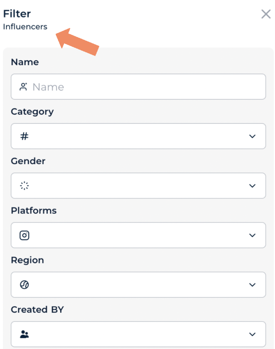Open the Gender dropdown arrow
275x349 pixels.
click(x=252, y=186)
